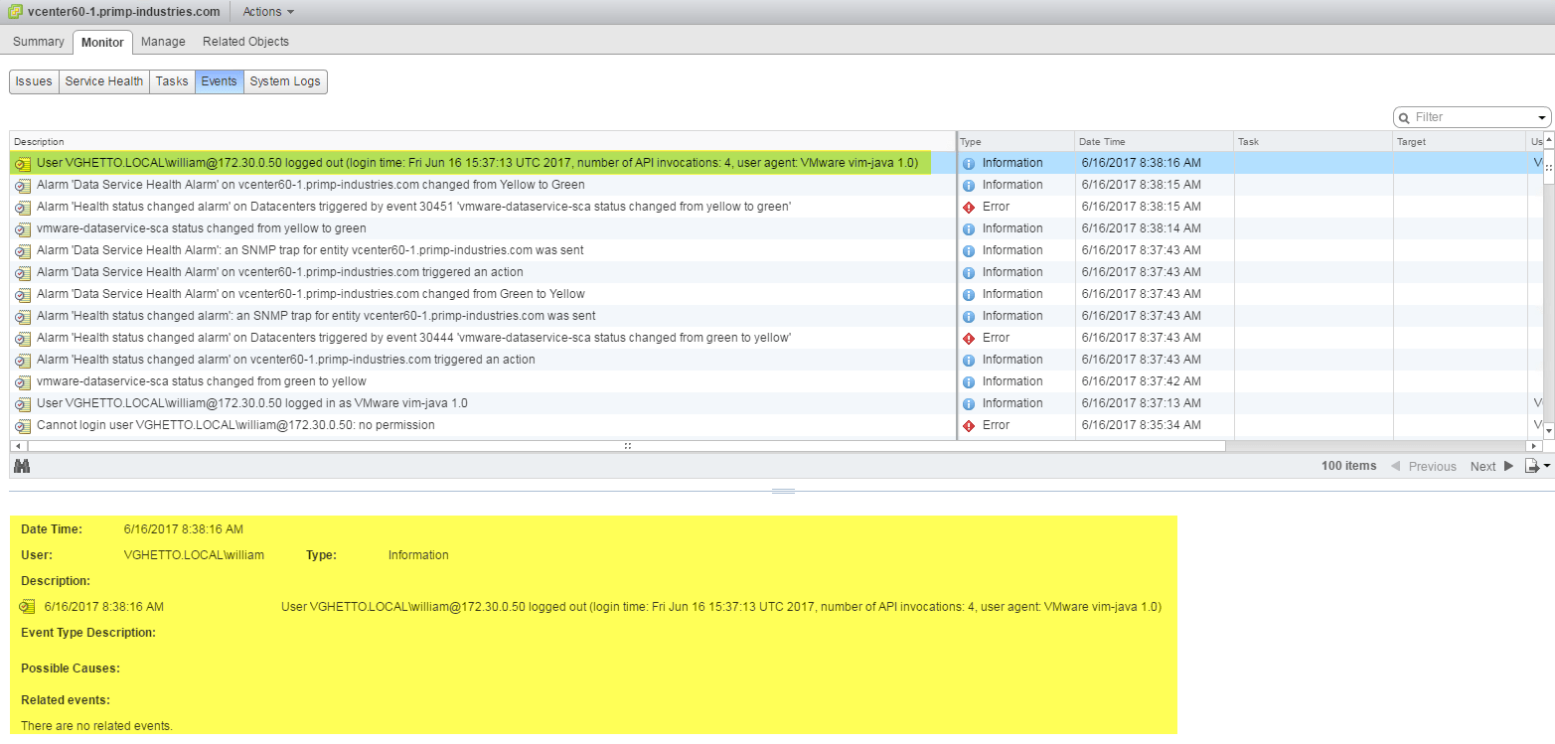This screenshot has height=744, width=1555.
Task: Click the horizontal scrollbar under the events table
Action: click(627, 446)
